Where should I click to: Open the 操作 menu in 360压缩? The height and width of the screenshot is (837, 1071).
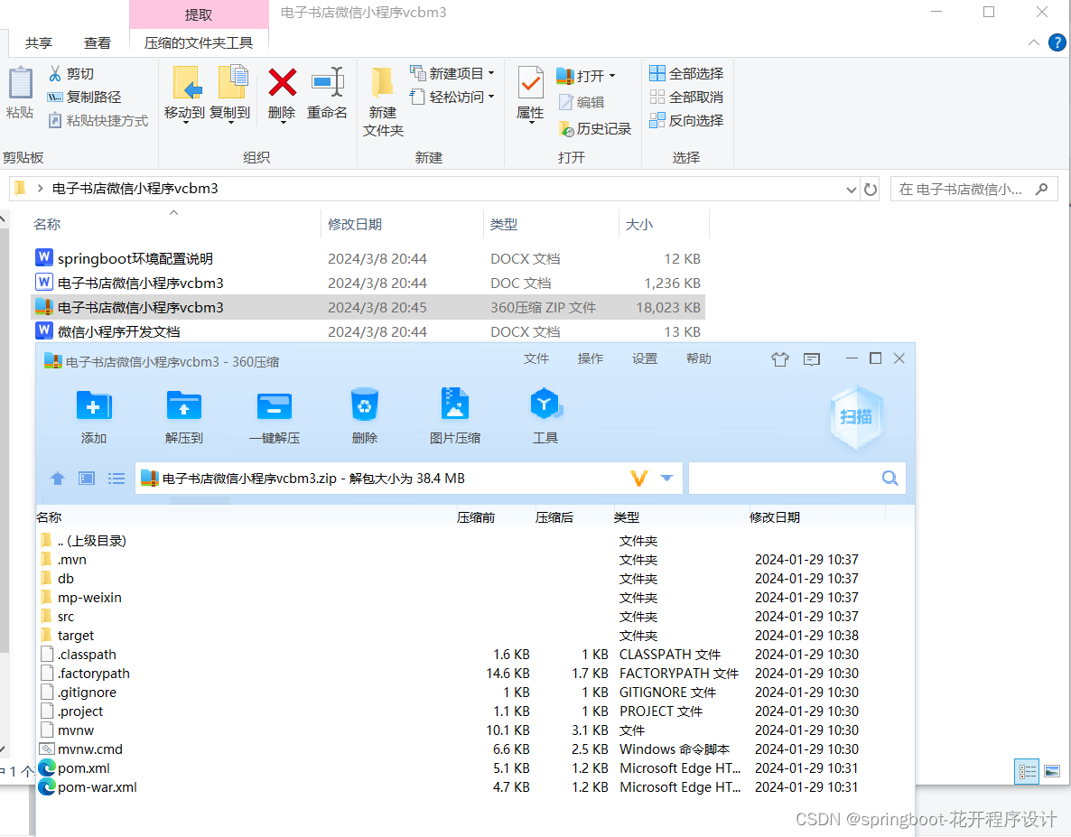click(591, 358)
